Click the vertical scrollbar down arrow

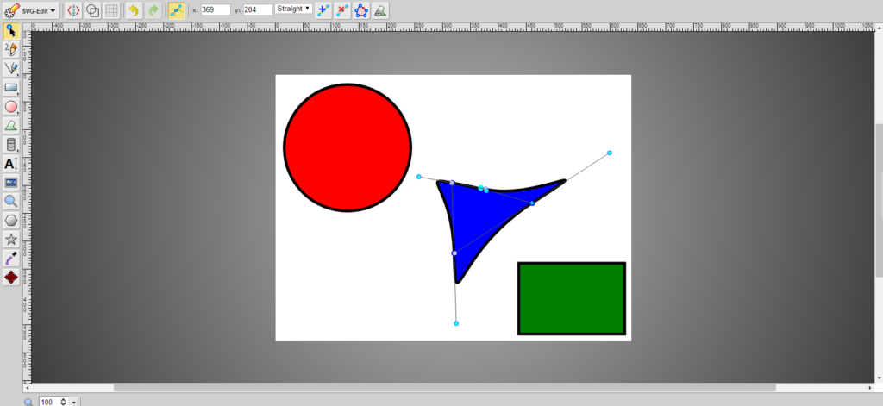click(879, 378)
